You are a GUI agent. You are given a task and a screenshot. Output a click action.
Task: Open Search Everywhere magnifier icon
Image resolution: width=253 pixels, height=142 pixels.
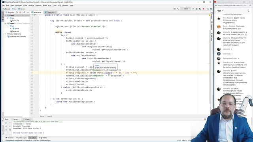click(208, 9)
